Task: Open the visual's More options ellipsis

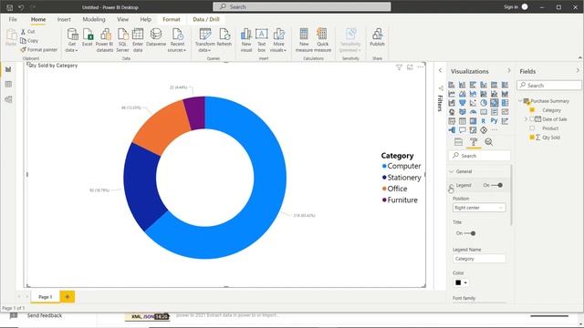Action: tap(421, 67)
